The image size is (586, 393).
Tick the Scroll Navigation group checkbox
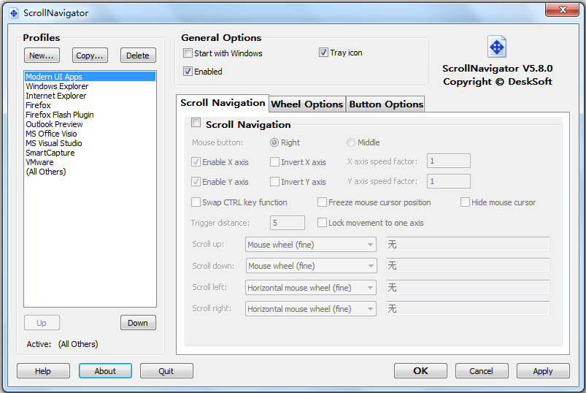click(196, 123)
